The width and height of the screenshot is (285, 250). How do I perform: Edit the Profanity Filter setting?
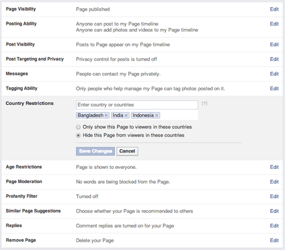pos(274,197)
